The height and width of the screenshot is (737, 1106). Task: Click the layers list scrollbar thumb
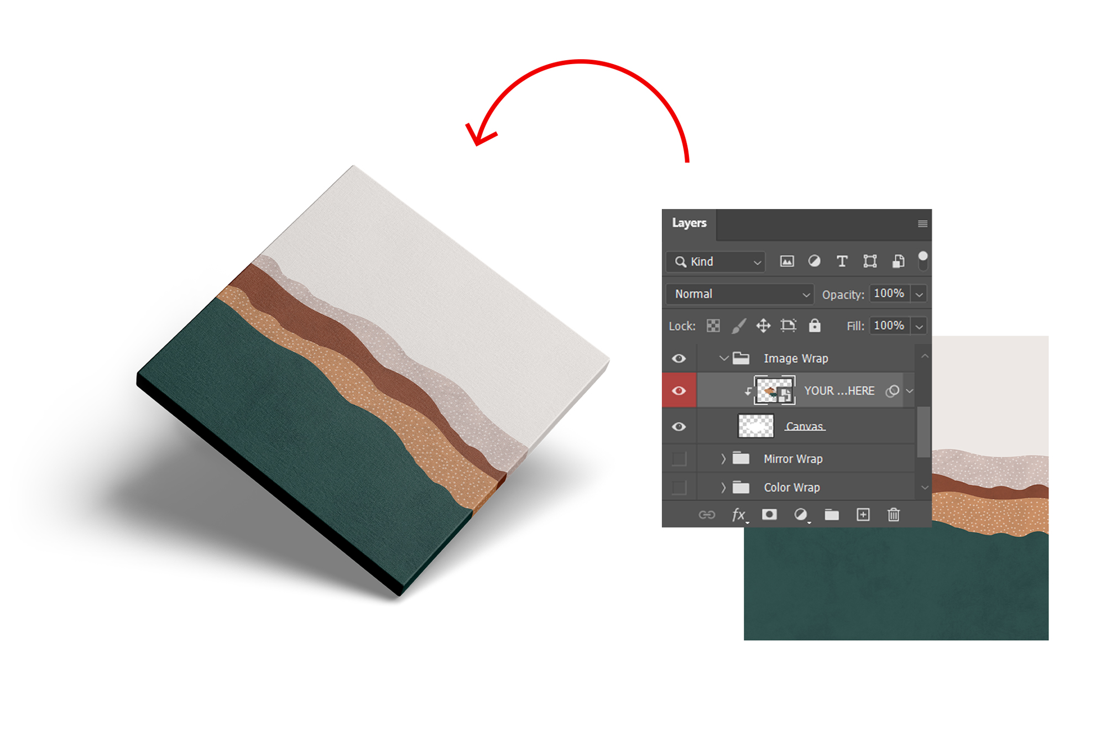[x=924, y=432]
